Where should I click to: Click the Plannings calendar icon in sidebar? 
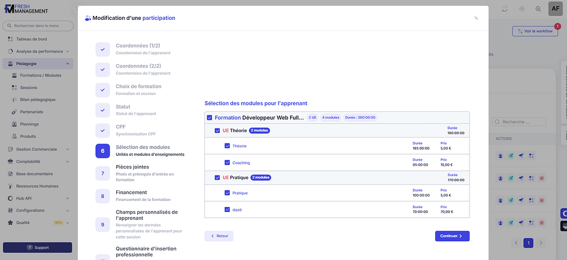(14, 124)
